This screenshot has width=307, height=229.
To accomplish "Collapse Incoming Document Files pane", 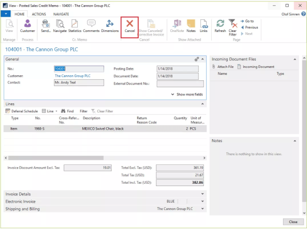I will click(x=295, y=60).
